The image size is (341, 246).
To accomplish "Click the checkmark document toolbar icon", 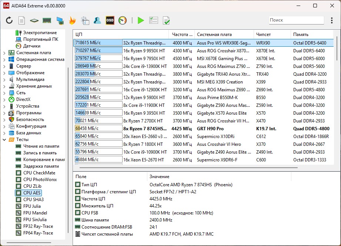I will click(166, 20).
